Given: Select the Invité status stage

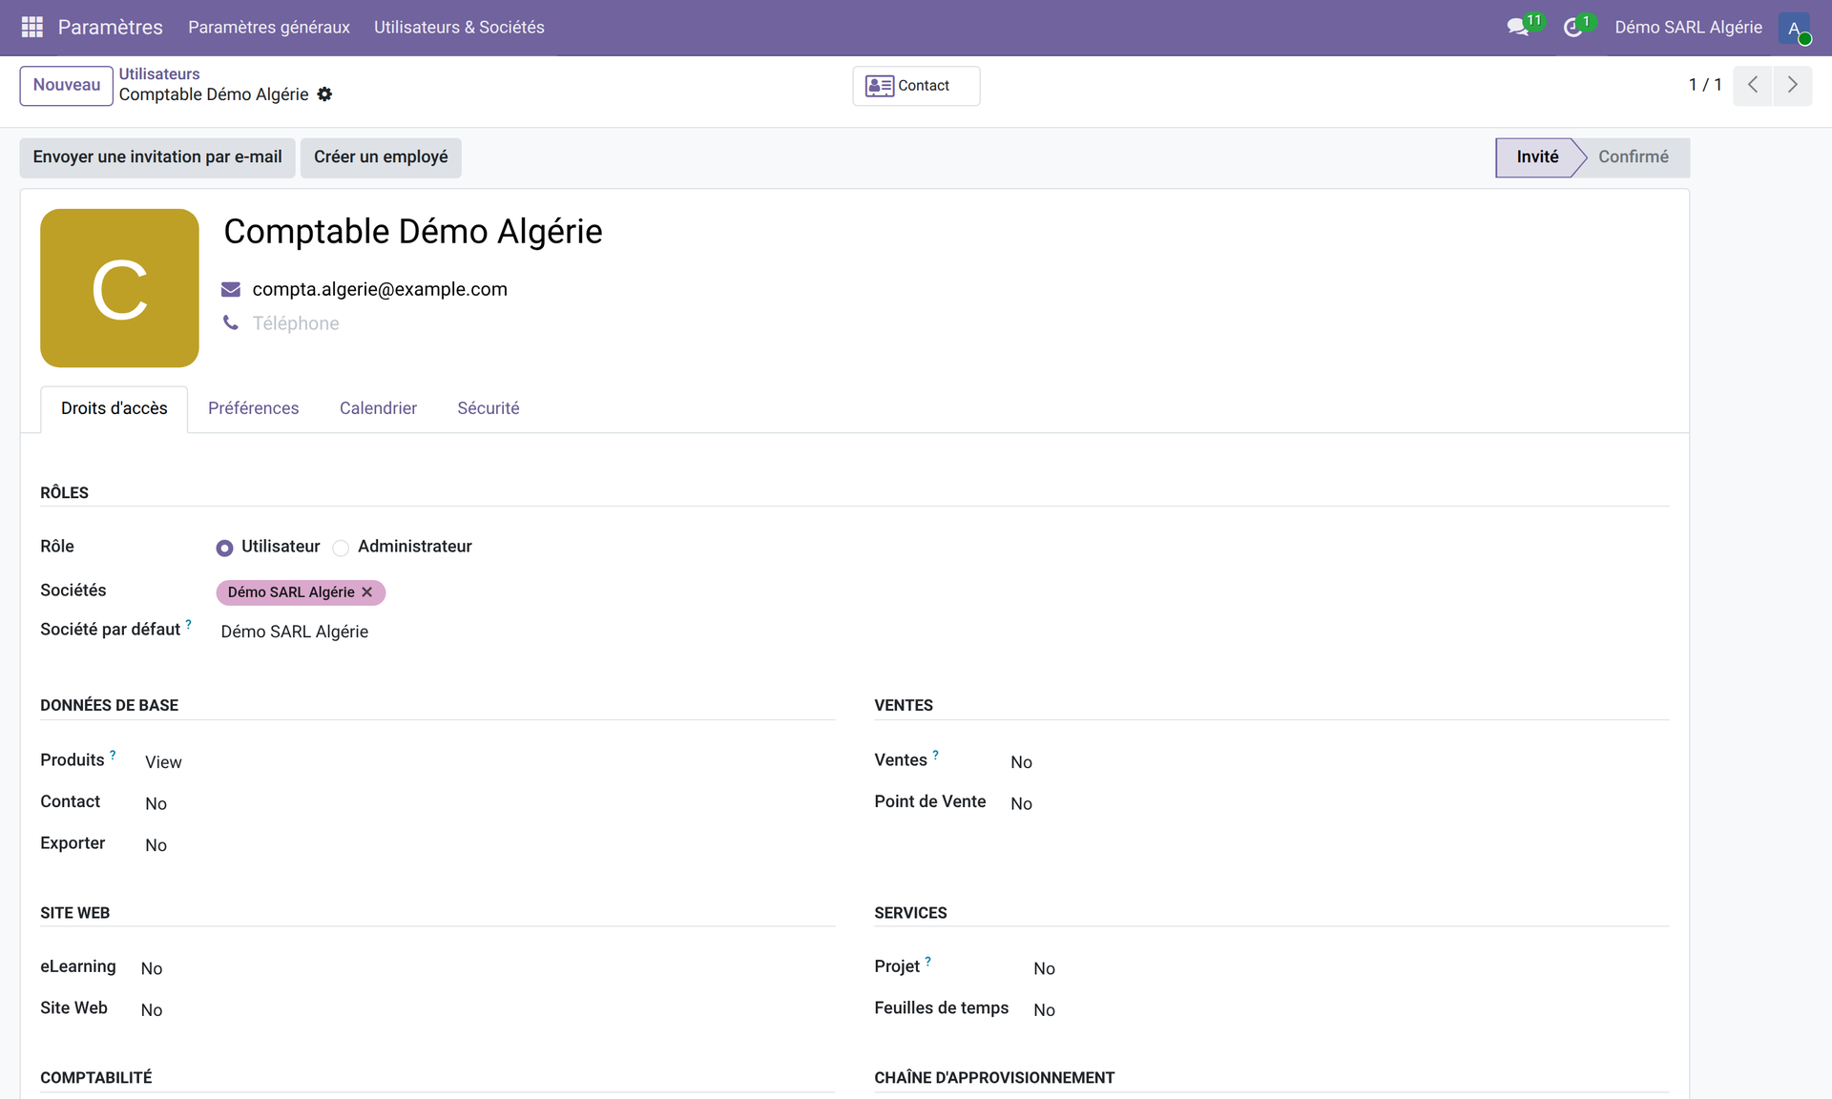Looking at the screenshot, I should click(x=1536, y=157).
